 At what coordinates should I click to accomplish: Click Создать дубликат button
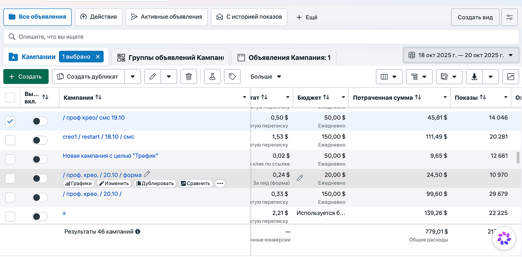[88, 77]
